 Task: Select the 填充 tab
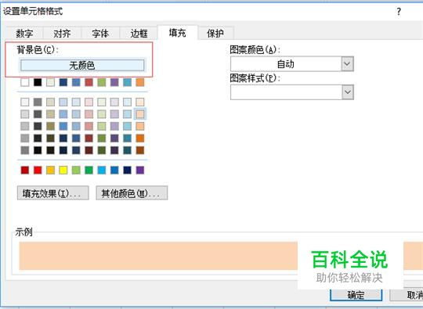click(178, 33)
